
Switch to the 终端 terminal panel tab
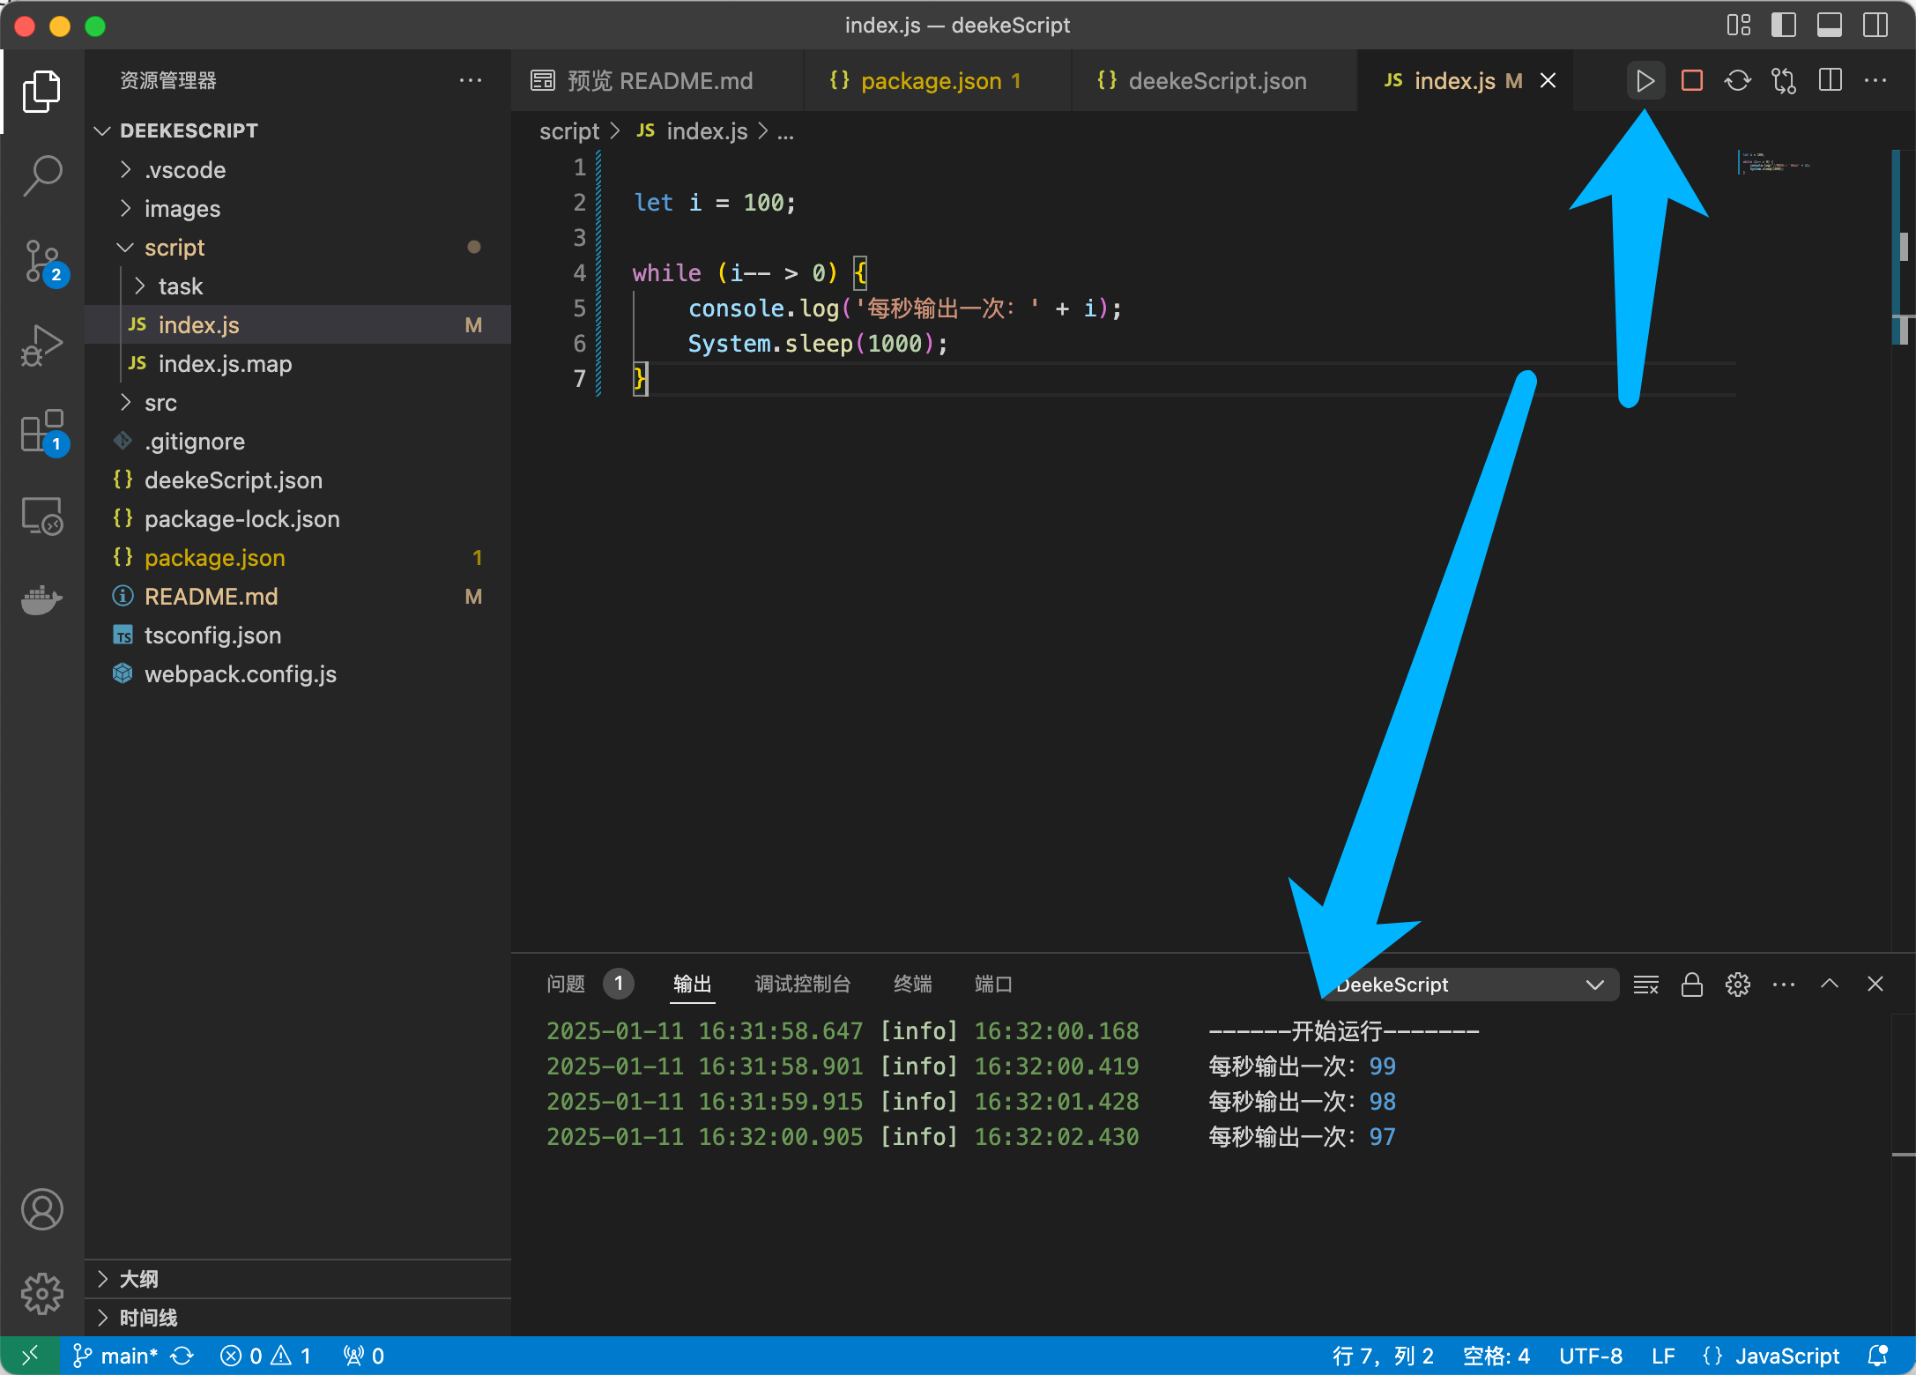[912, 984]
